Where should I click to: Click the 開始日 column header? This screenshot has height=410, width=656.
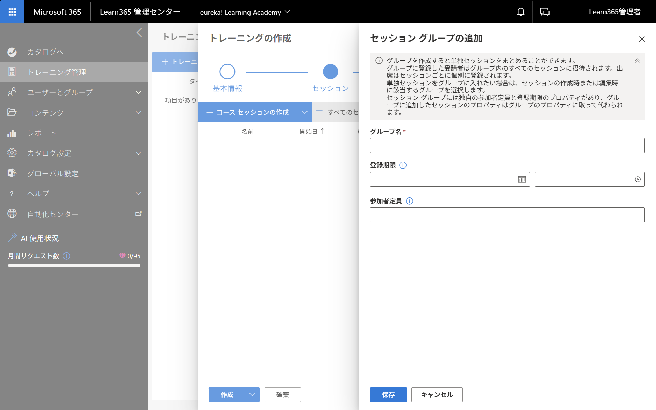[309, 131]
